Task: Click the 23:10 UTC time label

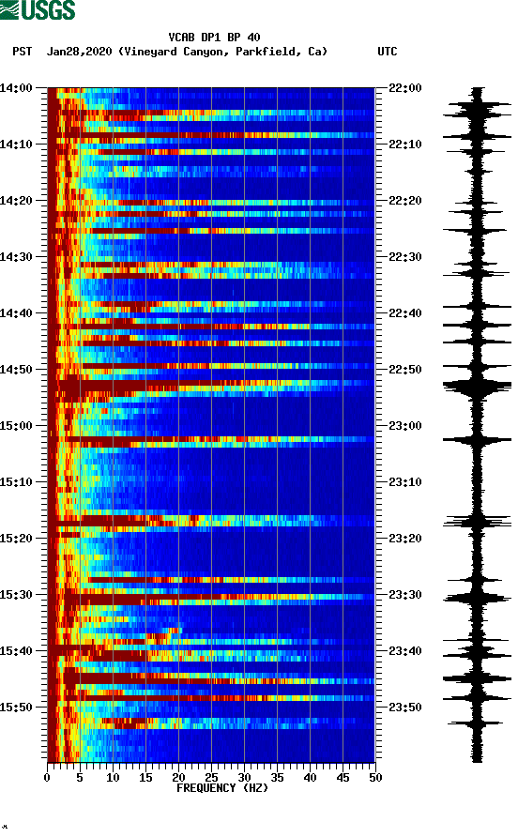Action: (405, 482)
